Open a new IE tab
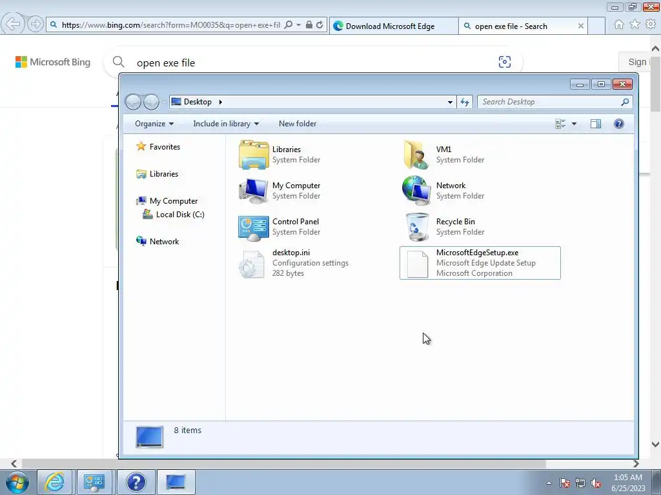 coord(596,26)
